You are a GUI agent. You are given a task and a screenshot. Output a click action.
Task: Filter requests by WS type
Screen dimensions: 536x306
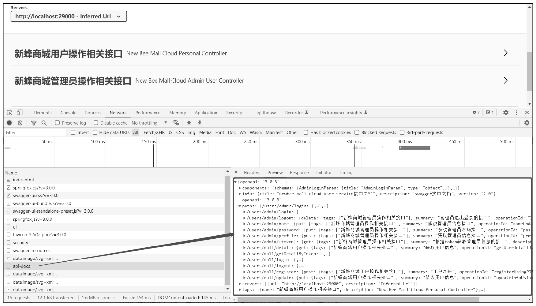pos(243,132)
